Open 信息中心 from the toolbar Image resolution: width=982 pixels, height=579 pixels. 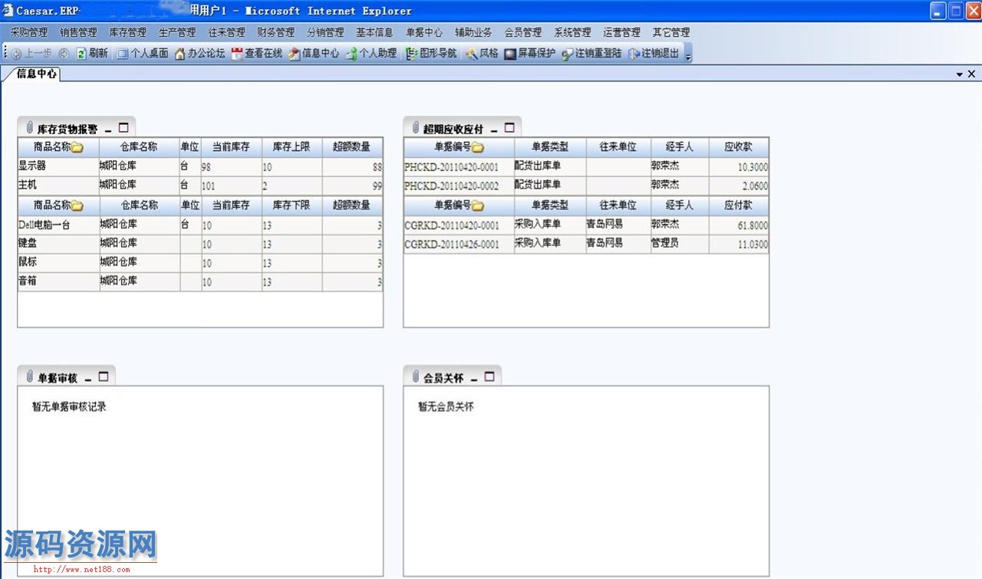[314, 54]
